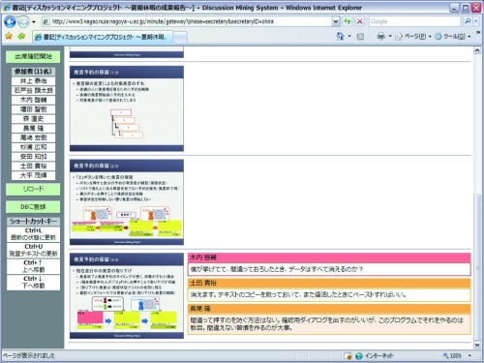Select participant 石戸谷 in the attendee list

(33, 90)
